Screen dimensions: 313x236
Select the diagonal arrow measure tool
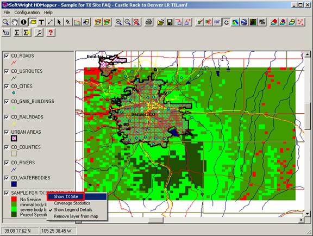pos(50,22)
